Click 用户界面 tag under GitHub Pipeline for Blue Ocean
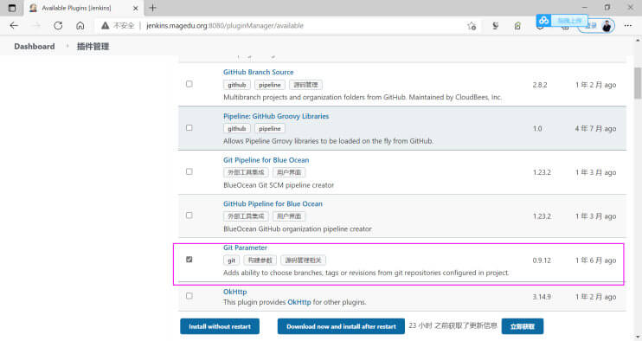 click(x=289, y=216)
